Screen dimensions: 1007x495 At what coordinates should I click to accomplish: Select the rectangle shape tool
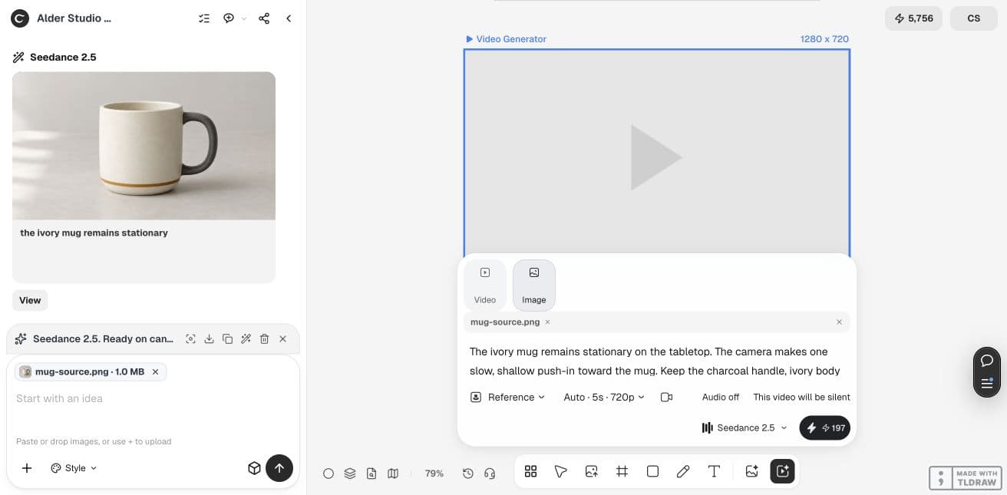click(x=652, y=471)
